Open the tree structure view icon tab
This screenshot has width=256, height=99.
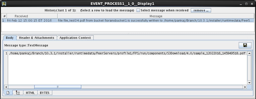18,93
